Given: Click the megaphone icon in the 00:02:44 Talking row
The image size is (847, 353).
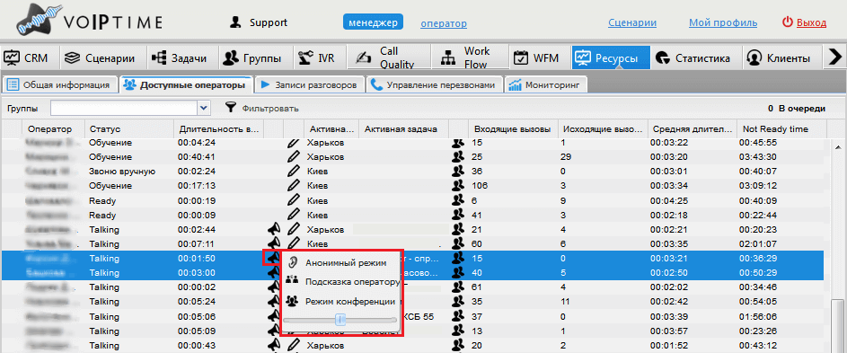Looking at the screenshot, I should 274,229.
